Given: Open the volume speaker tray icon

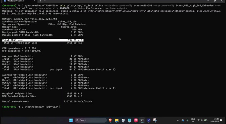Looking at the screenshot, I should coord(202,120).
